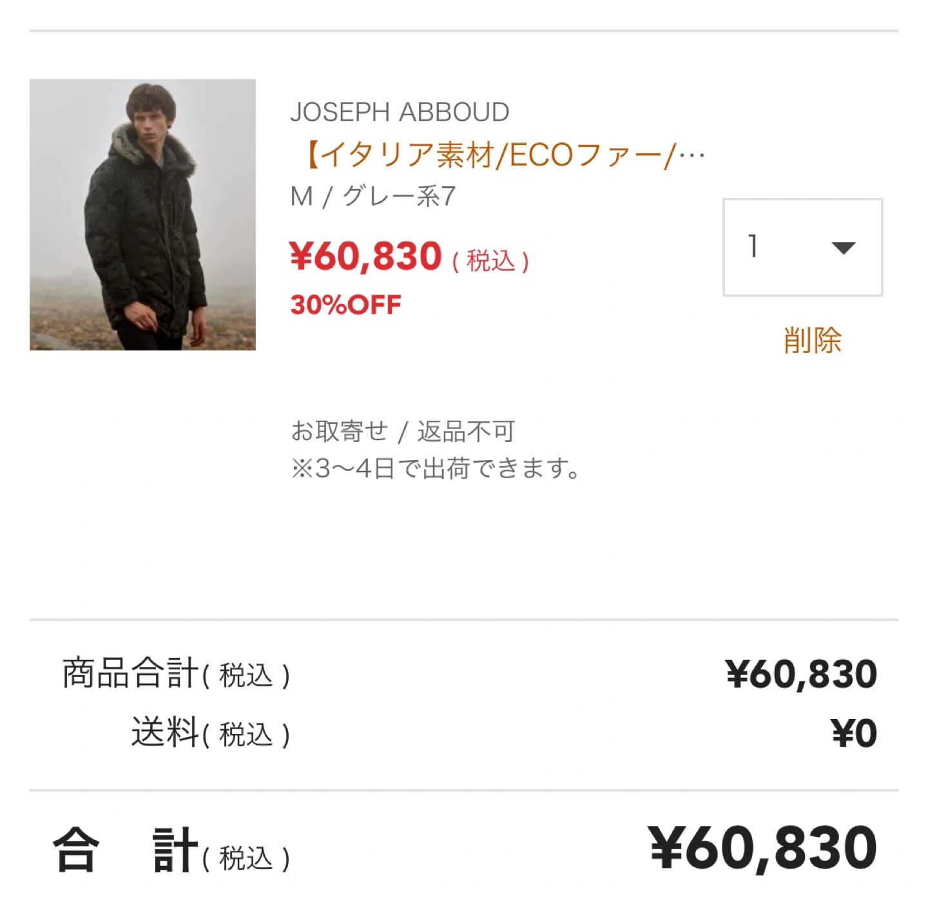This screenshot has width=928, height=902.
Task: Click the product subtotal amount ¥60,830
Action: [x=801, y=674]
